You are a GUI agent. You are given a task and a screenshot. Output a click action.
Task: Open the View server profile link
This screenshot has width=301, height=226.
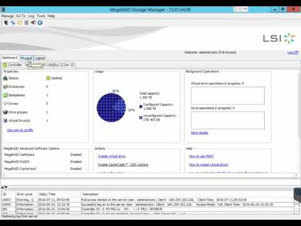pos(20,130)
